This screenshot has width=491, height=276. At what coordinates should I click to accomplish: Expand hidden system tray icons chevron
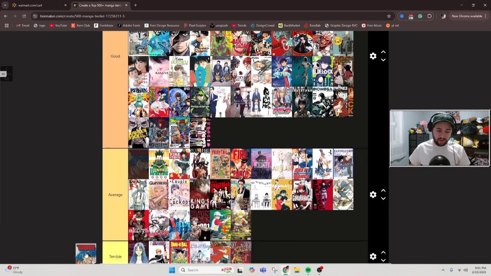click(x=443, y=270)
